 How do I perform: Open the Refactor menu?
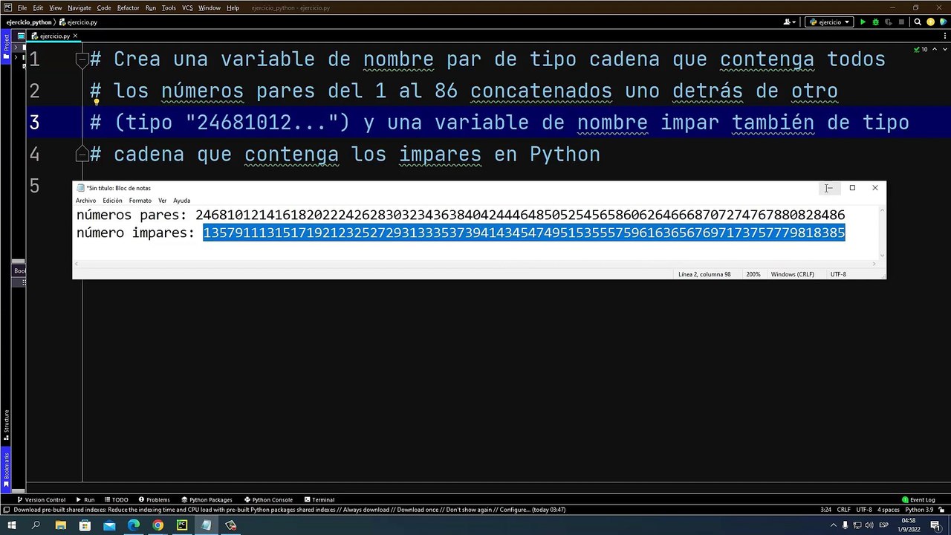tap(128, 7)
